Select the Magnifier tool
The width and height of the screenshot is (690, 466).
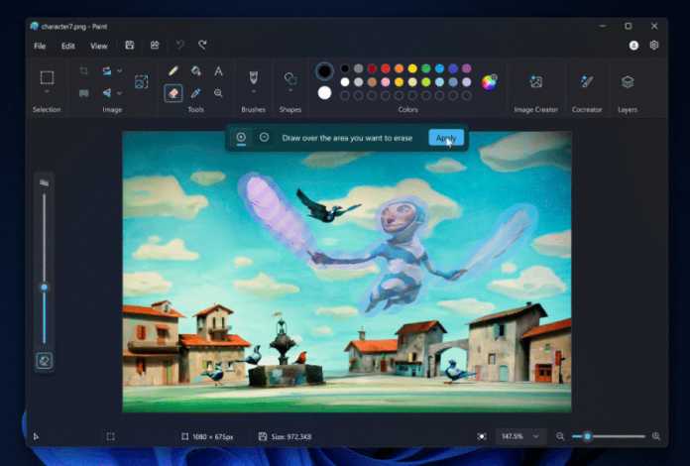218,92
